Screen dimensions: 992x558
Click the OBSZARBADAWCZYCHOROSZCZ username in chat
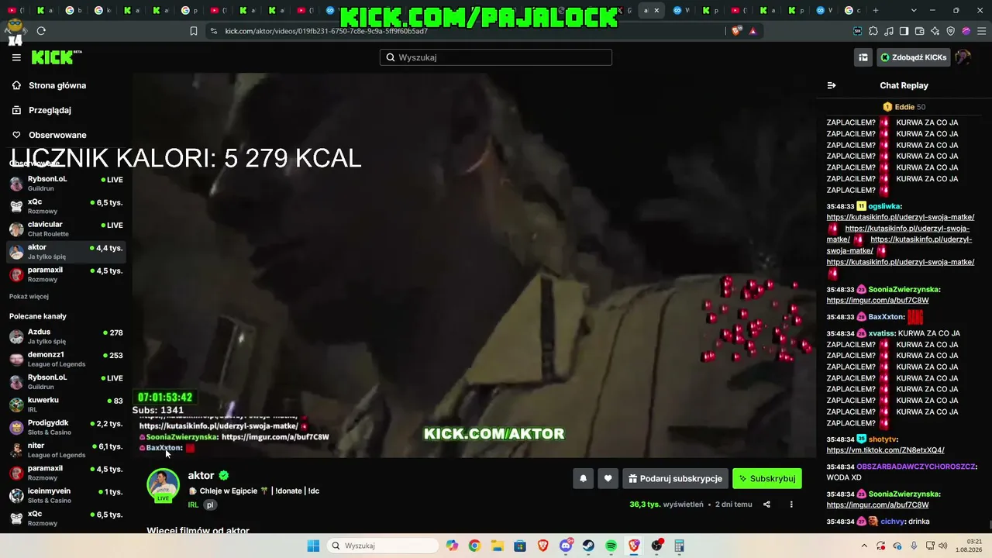tap(914, 467)
